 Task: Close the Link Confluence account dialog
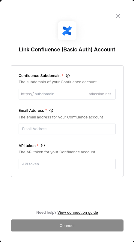pyautogui.click(x=118, y=16)
